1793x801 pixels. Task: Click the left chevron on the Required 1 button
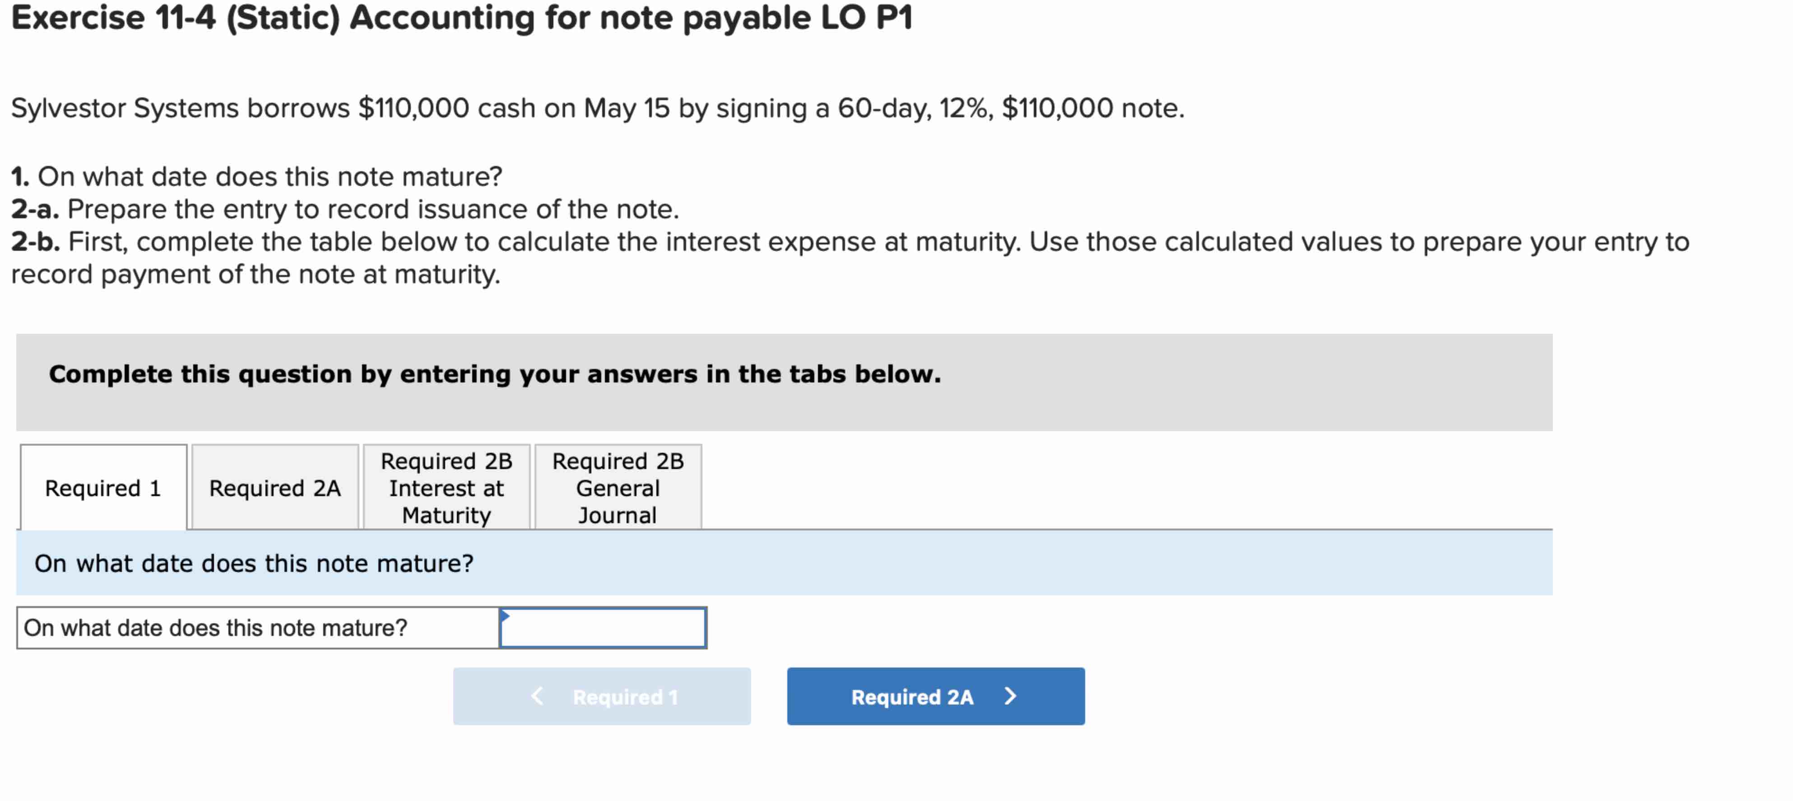[537, 696]
